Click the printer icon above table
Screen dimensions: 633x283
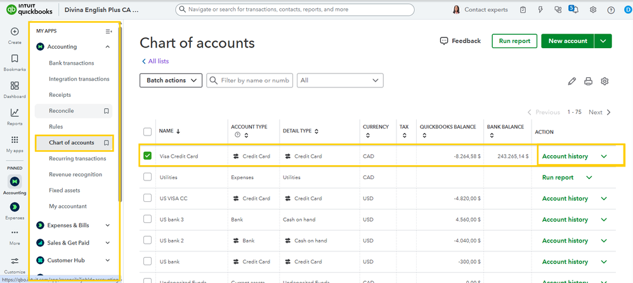[x=588, y=82]
